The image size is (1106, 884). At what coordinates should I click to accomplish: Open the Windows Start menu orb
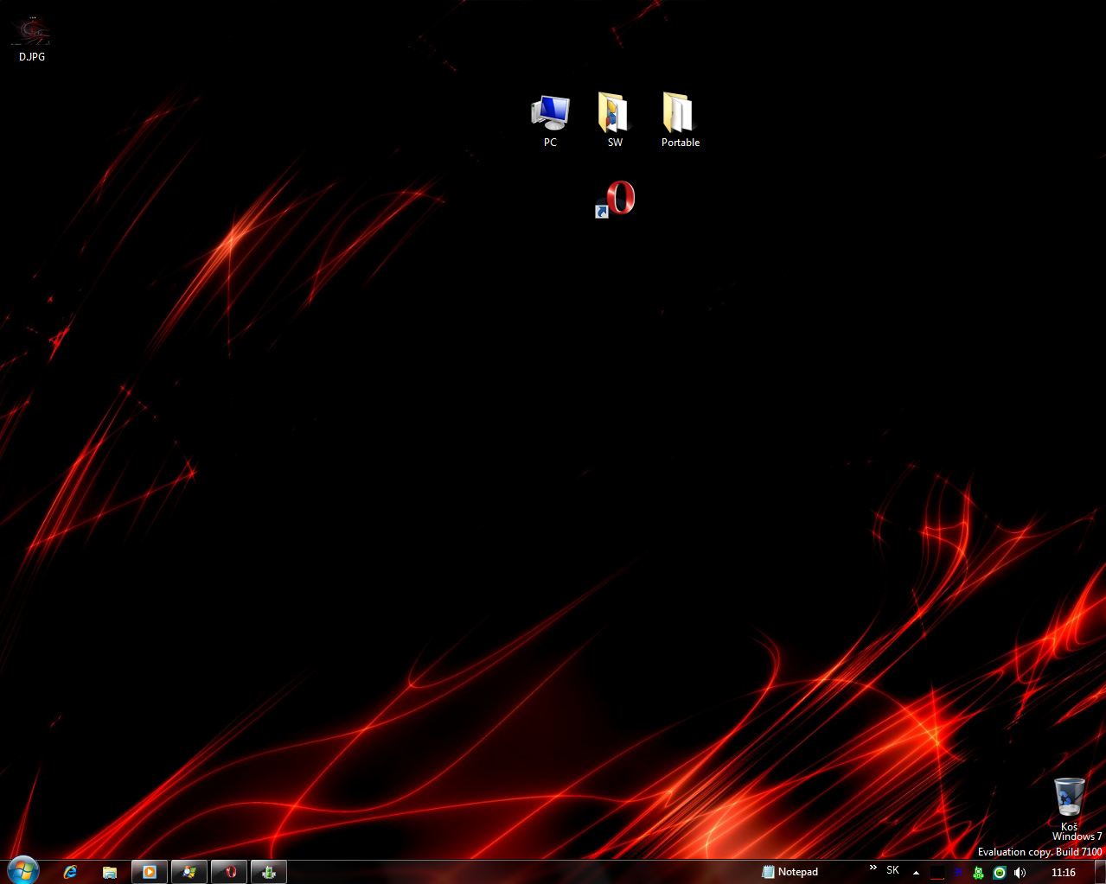(22, 870)
